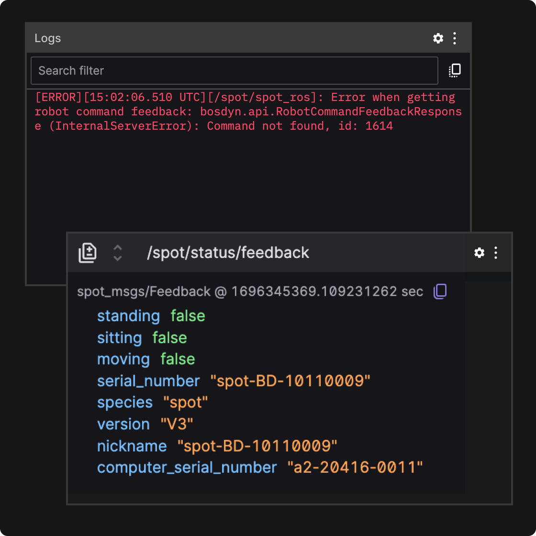Open Logs panel settings gear
The image size is (536, 536).
[438, 38]
